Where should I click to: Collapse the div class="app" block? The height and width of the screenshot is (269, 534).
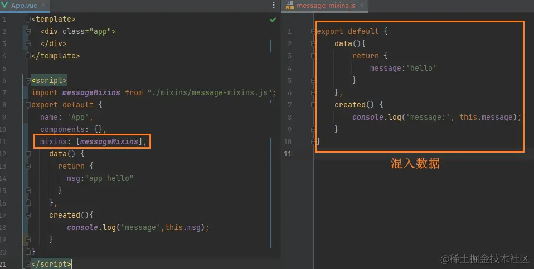(x=28, y=32)
